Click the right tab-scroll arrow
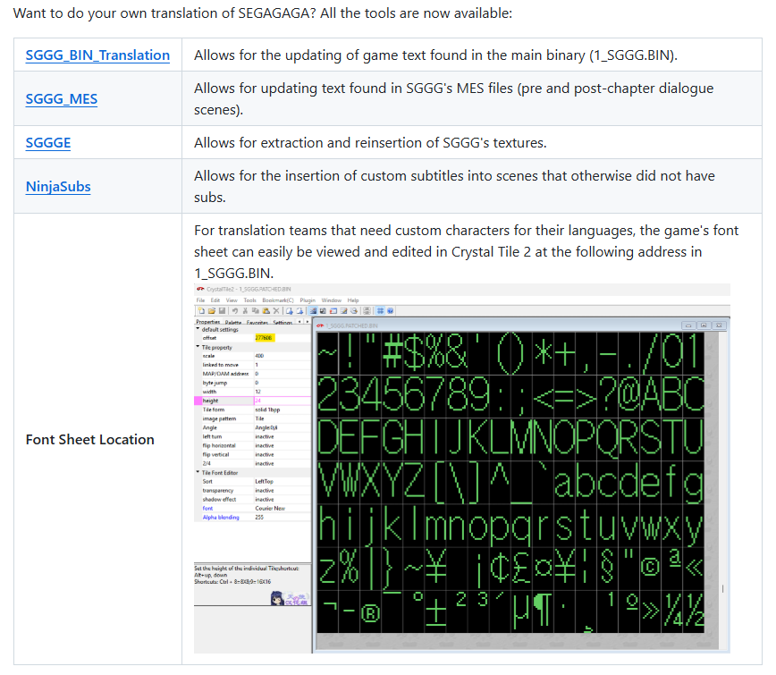This screenshot has width=776, height=675. (308, 322)
